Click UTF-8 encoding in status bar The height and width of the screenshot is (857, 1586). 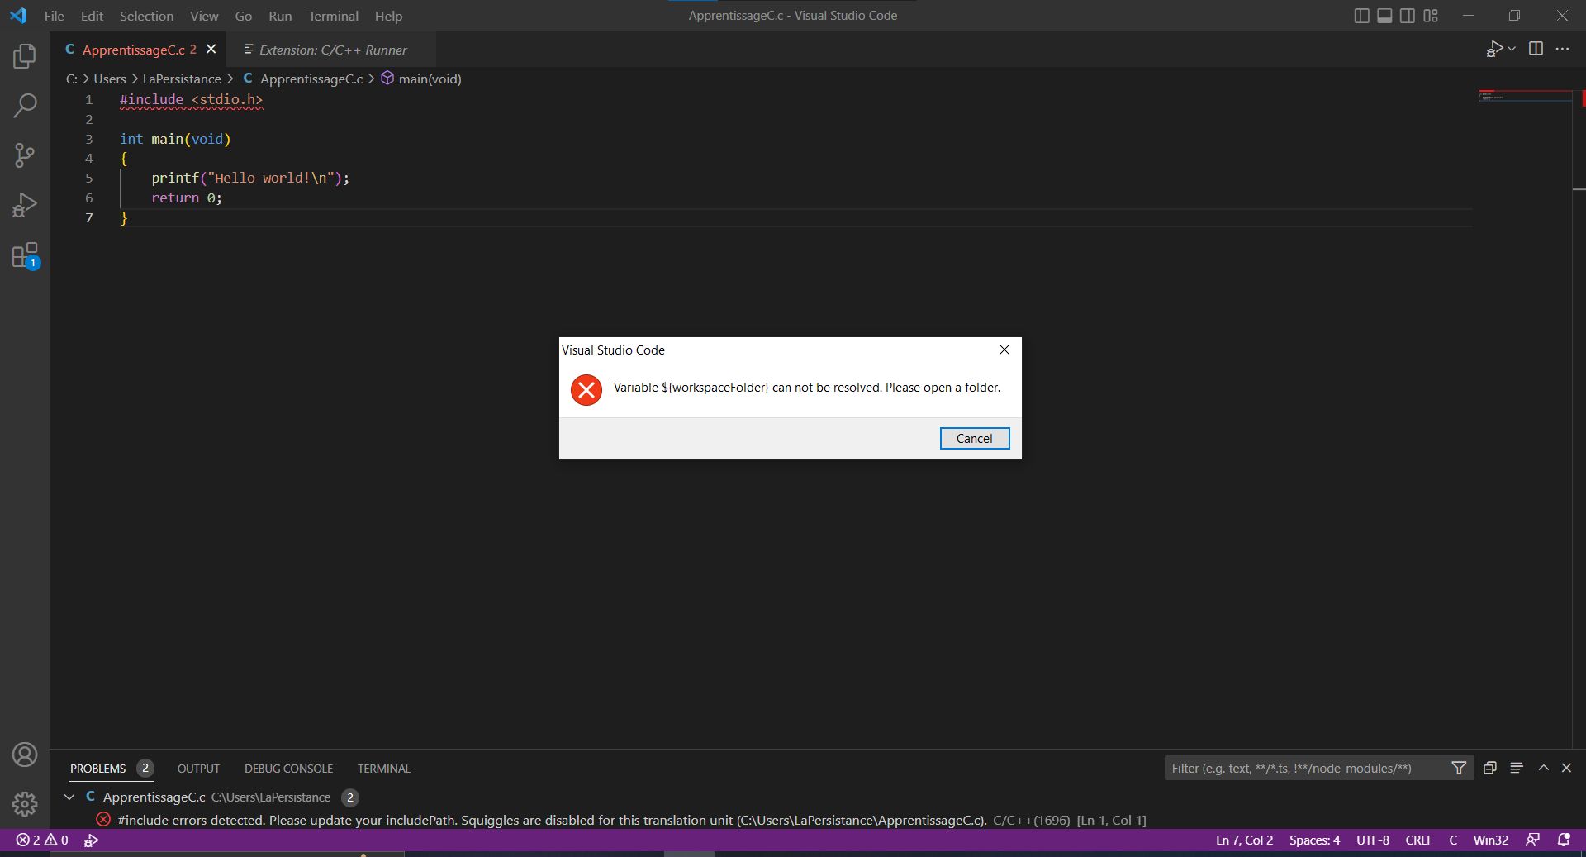click(1373, 840)
